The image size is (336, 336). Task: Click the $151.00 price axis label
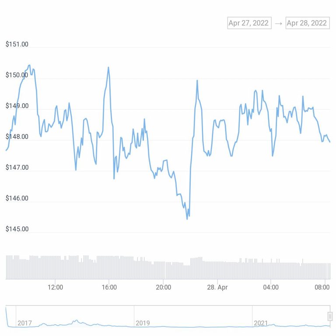[x=17, y=44]
